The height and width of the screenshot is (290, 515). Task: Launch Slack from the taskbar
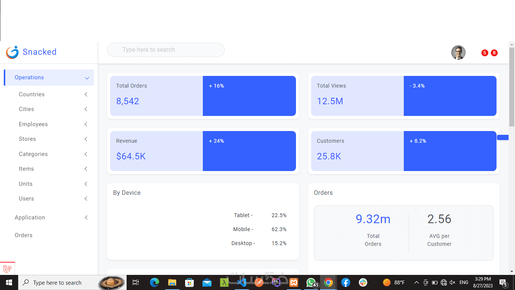363,282
